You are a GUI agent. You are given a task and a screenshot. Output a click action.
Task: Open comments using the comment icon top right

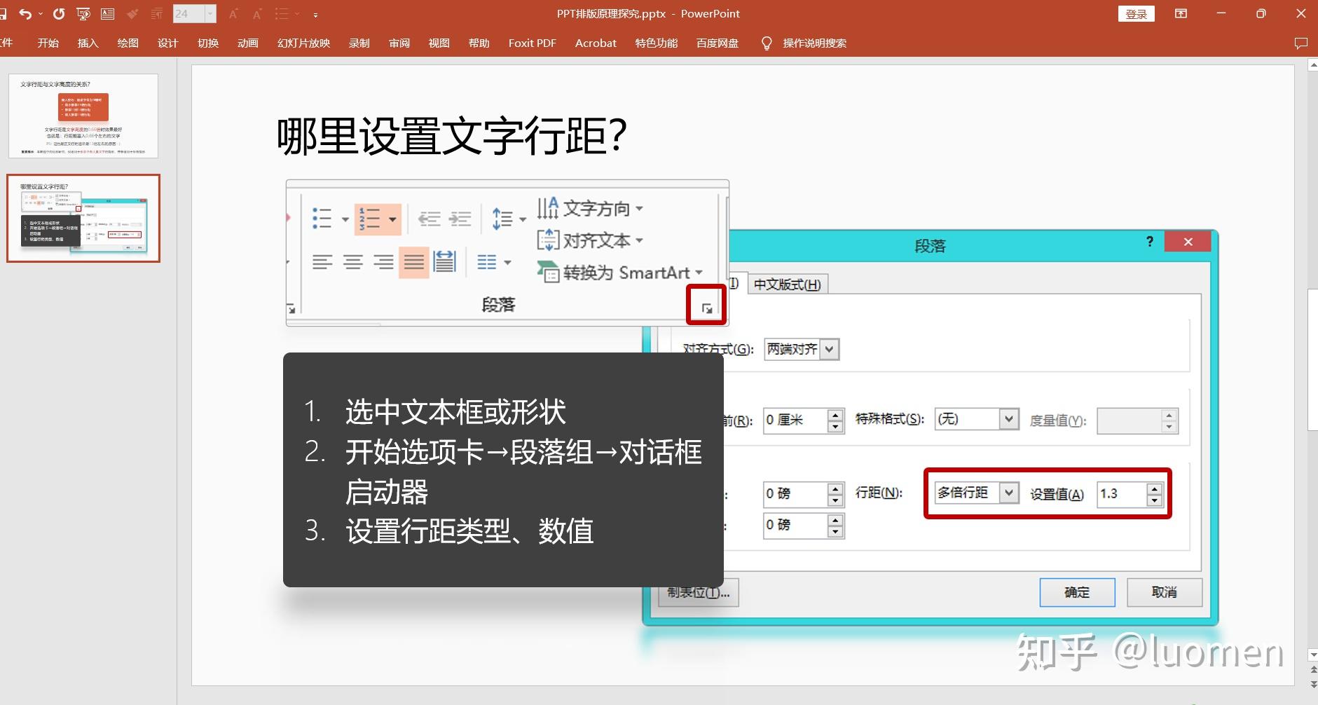click(x=1302, y=43)
